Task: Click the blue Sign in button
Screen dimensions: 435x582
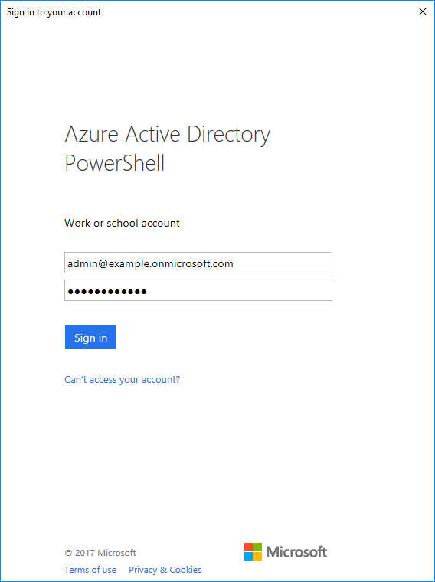Action: point(90,337)
